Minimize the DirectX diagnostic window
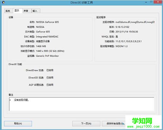Viewport: 163px width, 130px height. pos(146,2)
